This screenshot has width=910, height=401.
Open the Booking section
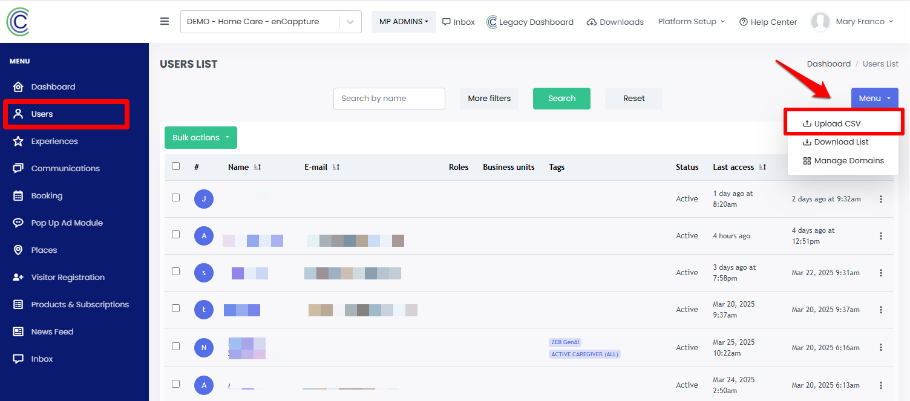(x=47, y=195)
